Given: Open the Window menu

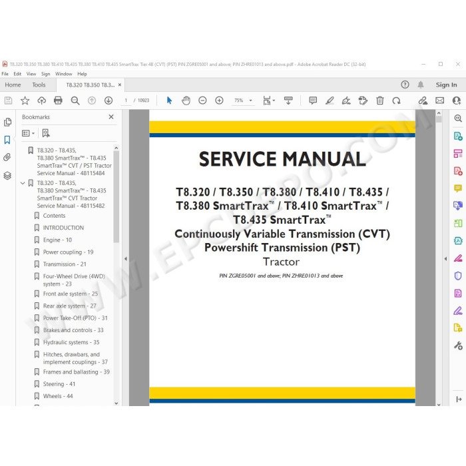Looking at the screenshot, I should point(64,74).
